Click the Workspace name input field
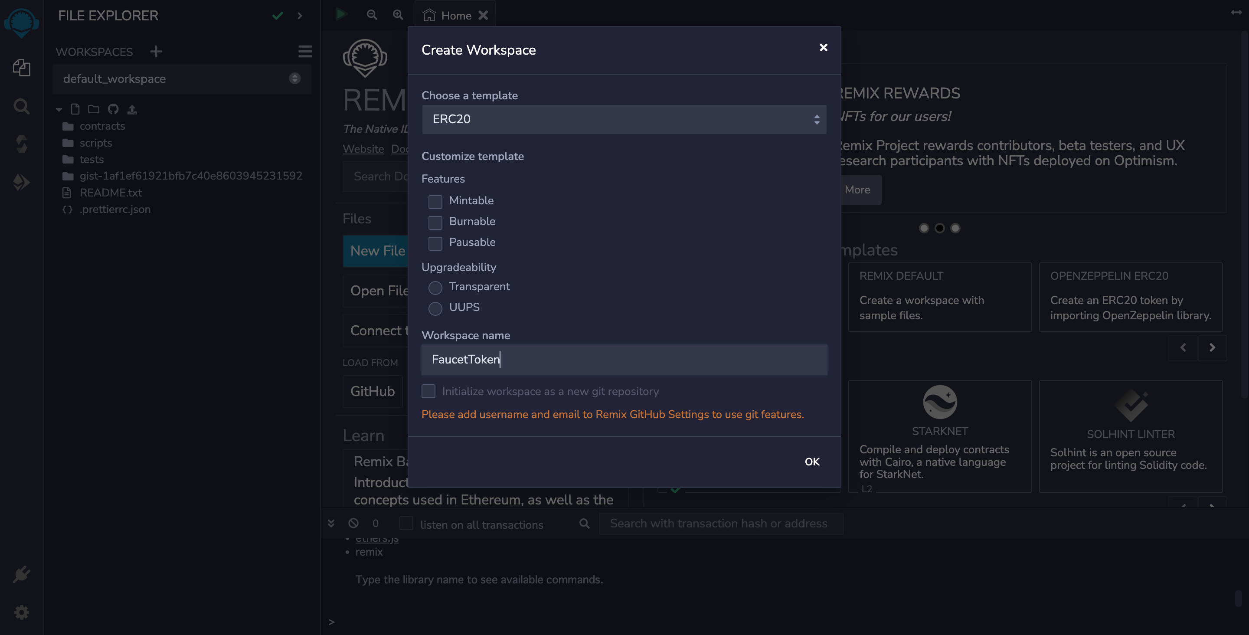The image size is (1249, 635). pos(624,360)
